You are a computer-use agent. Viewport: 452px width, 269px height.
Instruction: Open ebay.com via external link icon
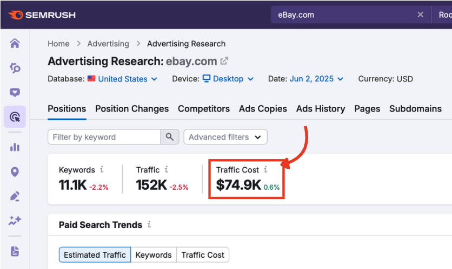[224, 61]
